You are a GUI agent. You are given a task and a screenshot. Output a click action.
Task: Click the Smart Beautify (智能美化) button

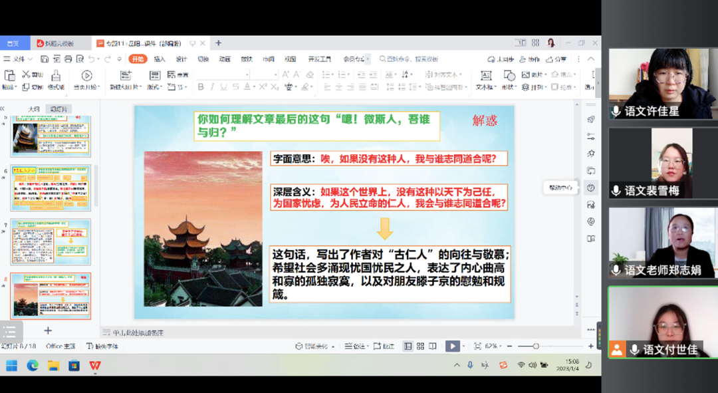(x=315, y=346)
